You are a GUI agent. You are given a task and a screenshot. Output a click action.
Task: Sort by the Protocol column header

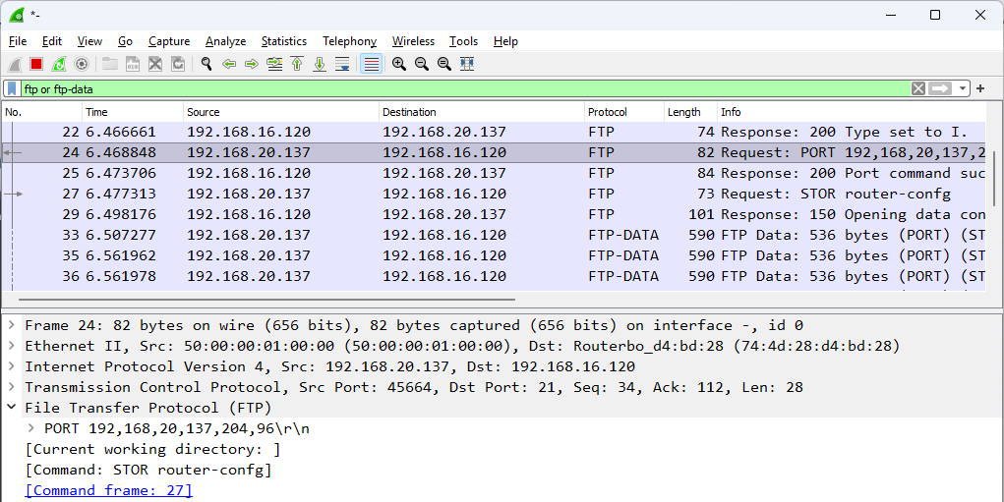click(x=624, y=112)
